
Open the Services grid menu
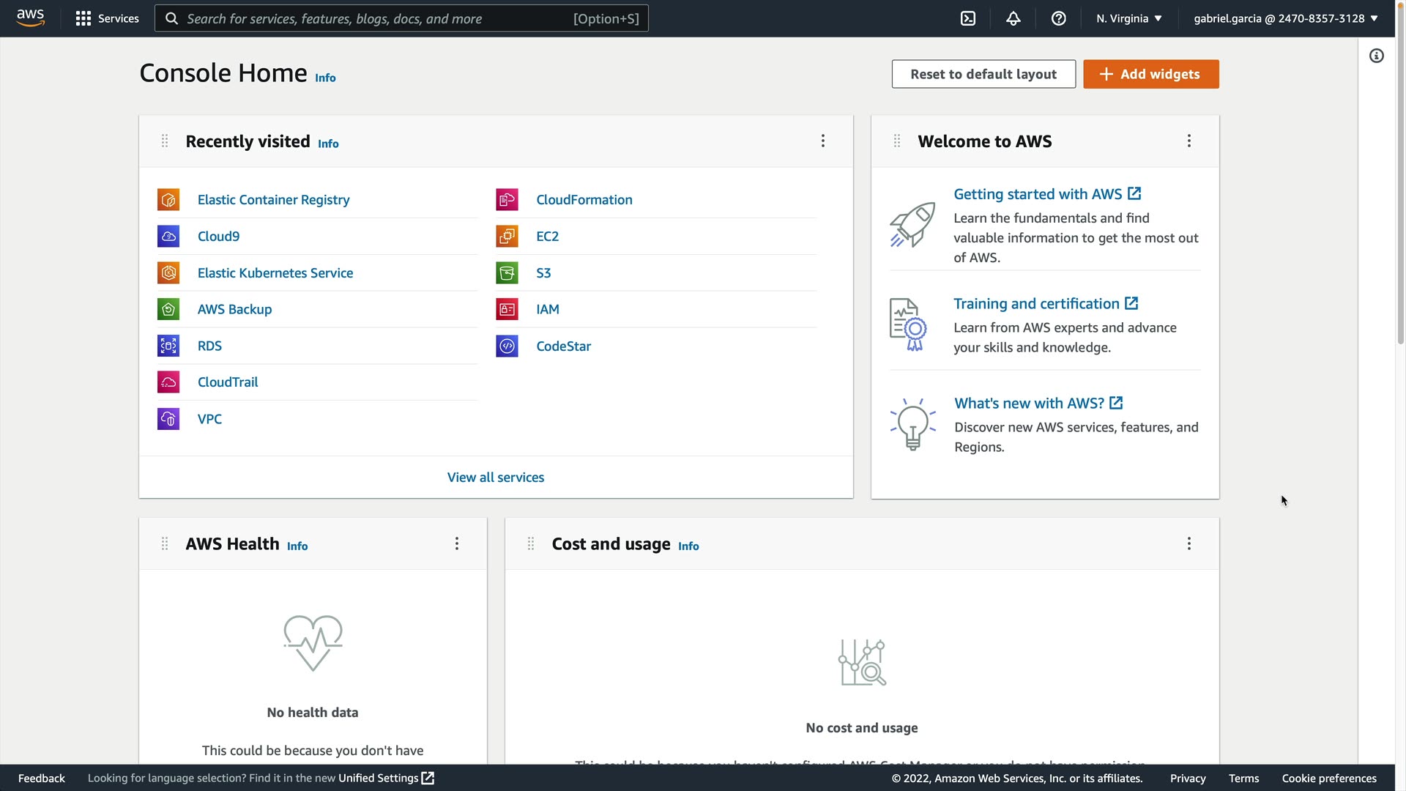[107, 18]
